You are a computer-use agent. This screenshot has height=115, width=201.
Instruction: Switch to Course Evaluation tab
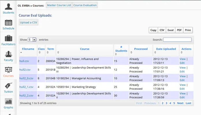[x=85, y=5]
